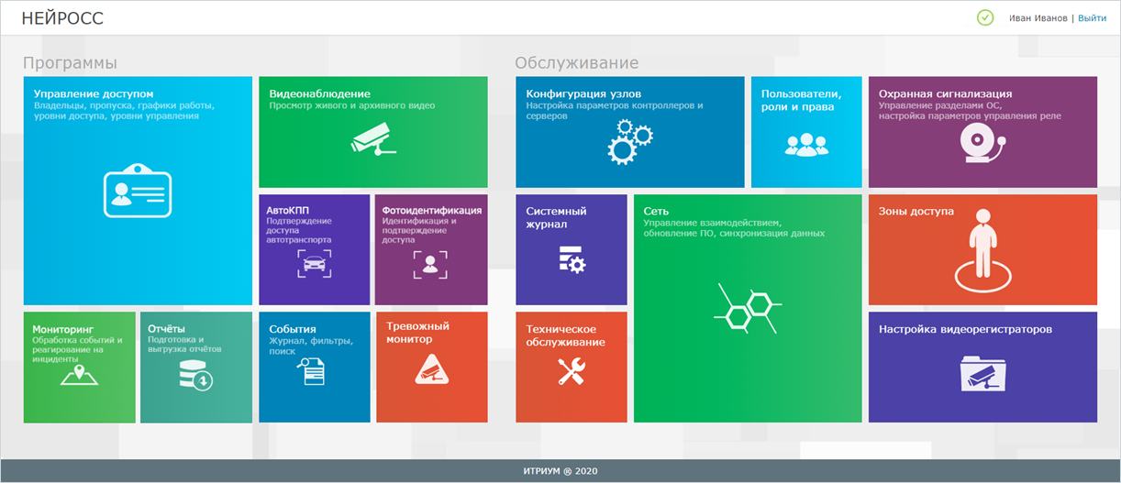Image resolution: width=1121 pixels, height=483 pixels.
Task: Open the Видеонаблюдение camera icon
Action: [372, 138]
